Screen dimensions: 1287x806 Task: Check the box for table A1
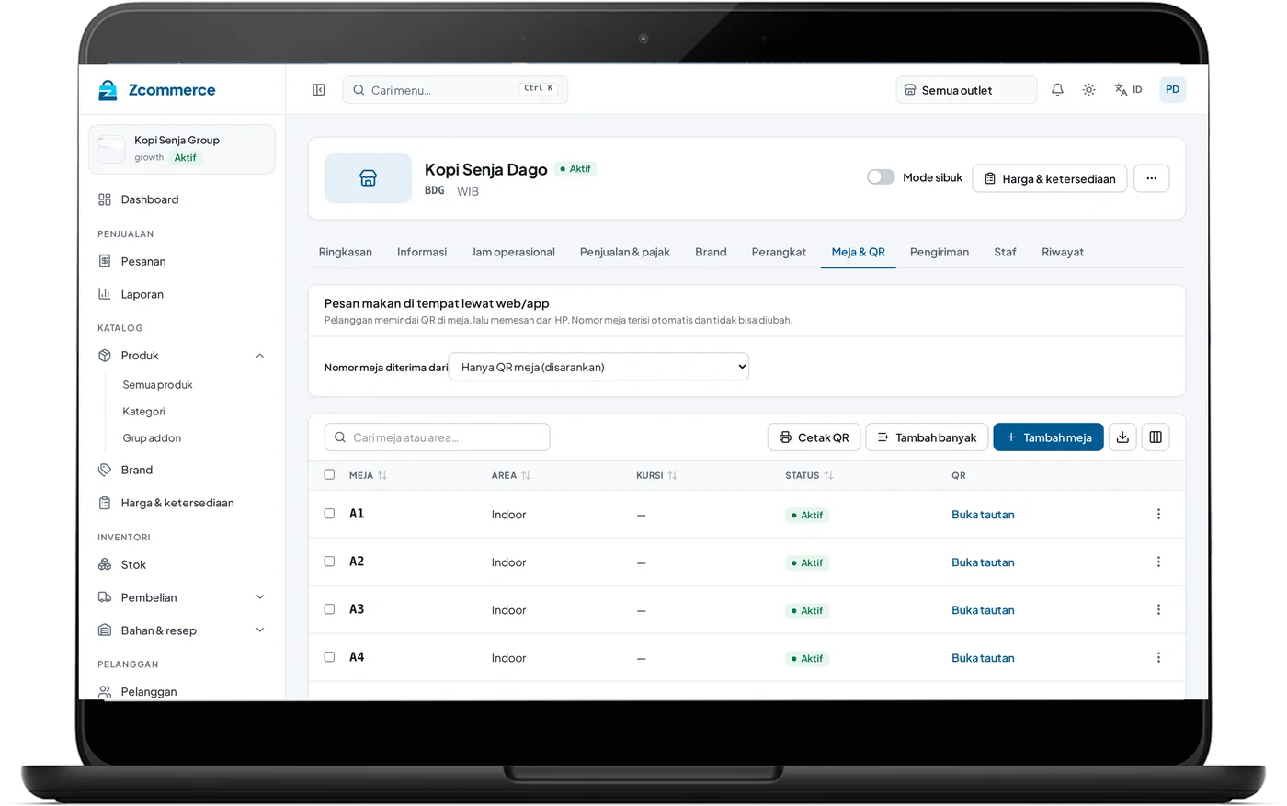329,514
